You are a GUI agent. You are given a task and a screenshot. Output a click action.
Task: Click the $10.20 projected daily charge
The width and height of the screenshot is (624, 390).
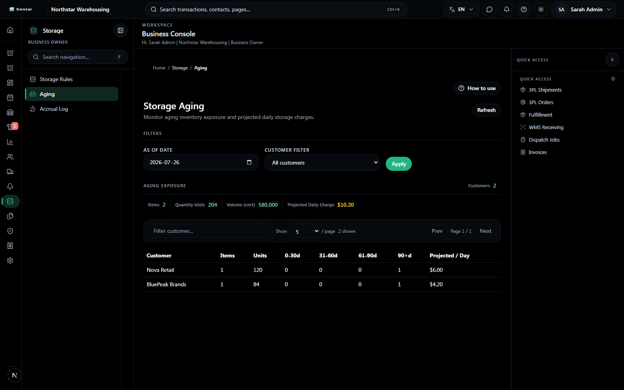tap(346, 205)
